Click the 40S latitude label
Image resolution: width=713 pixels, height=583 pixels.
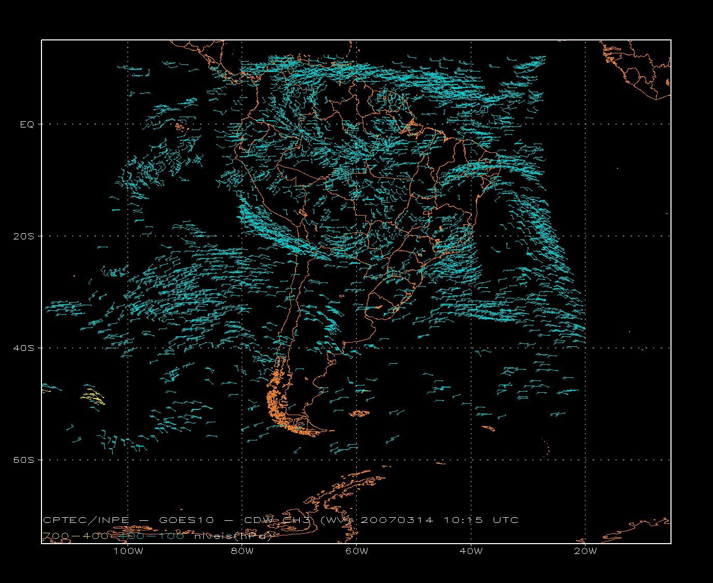(x=24, y=348)
